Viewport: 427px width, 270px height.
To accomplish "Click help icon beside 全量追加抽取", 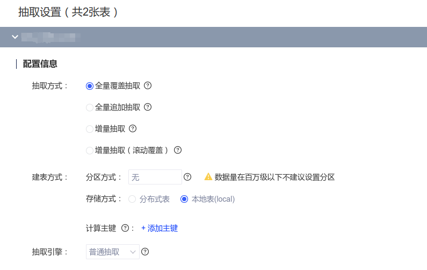I will (x=148, y=107).
